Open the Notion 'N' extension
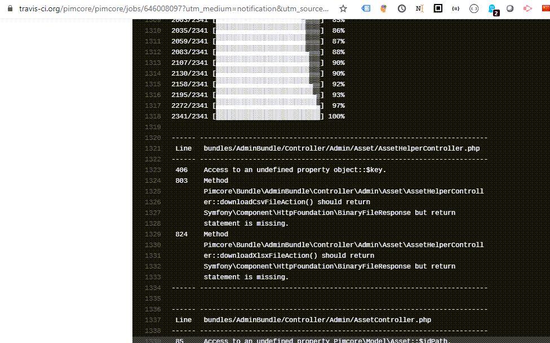 (420, 8)
